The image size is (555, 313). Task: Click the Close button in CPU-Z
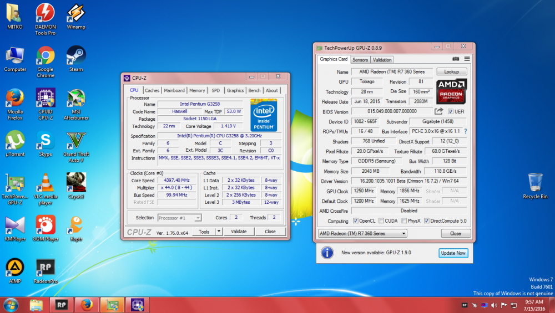click(270, 232)
